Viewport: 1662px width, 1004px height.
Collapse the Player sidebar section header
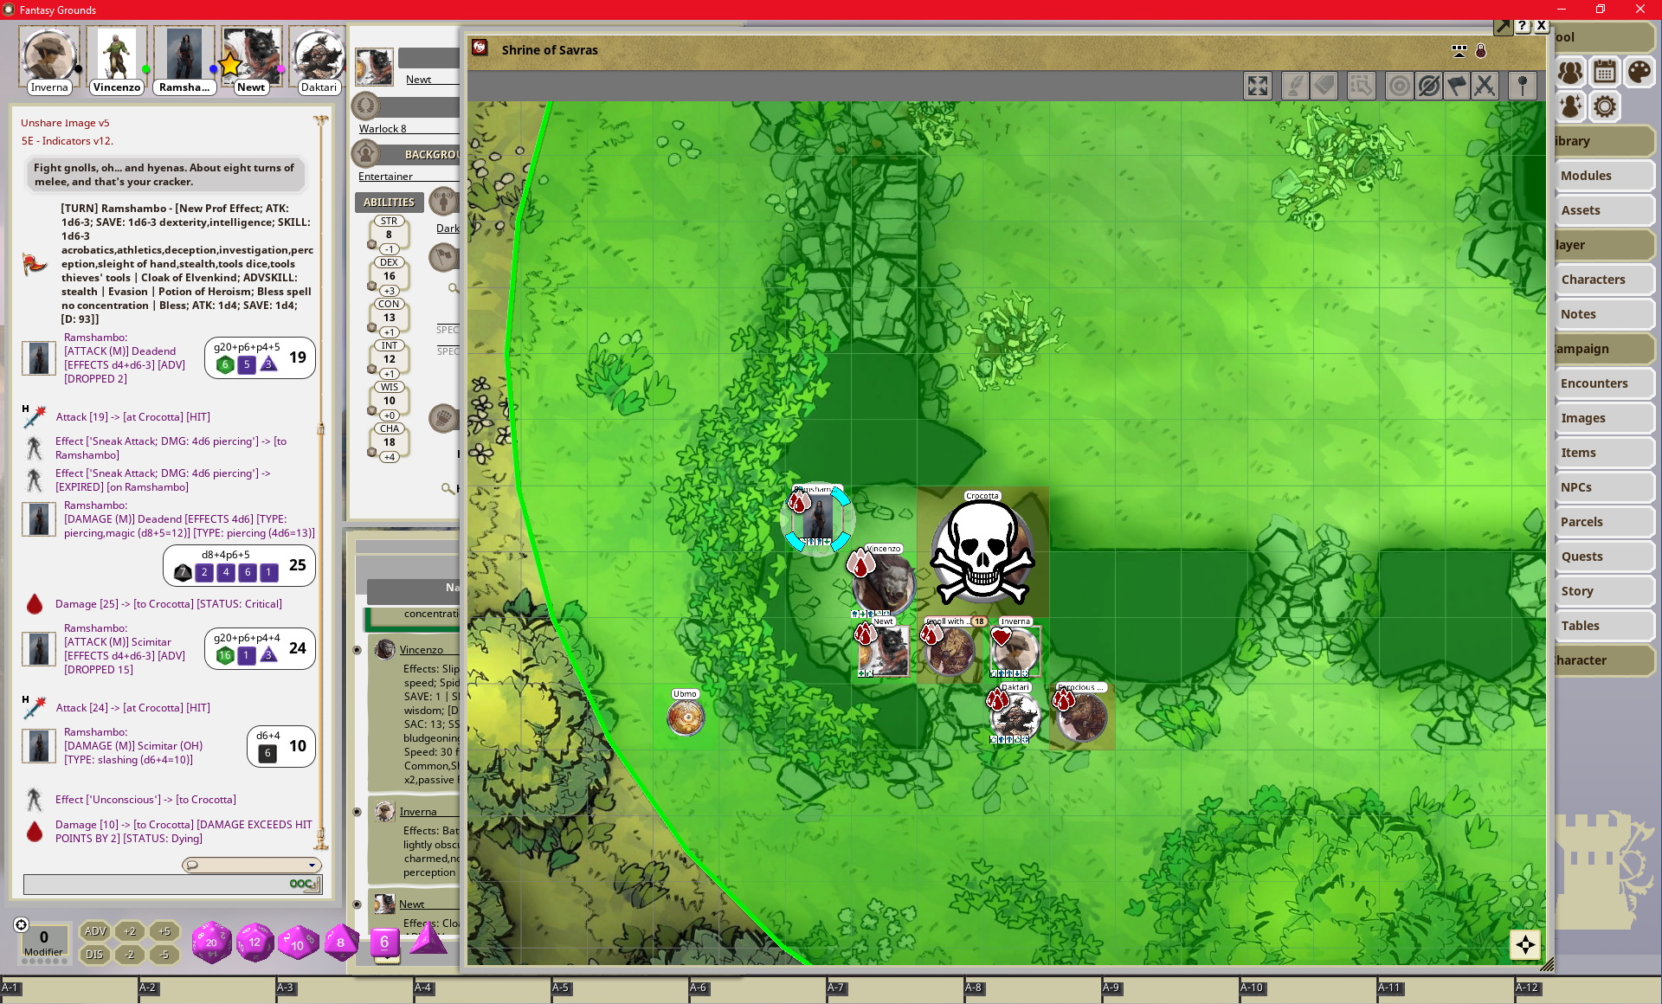(x=1604, y=245)
